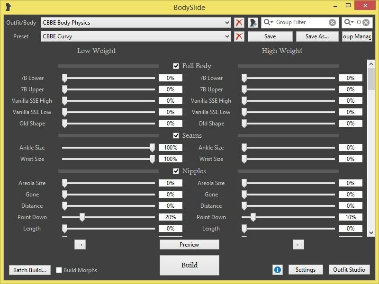Click the outfit export icon beside Group Filter
Image resolution: width=379 pixels, height=284 pixels.
[253, 23]
